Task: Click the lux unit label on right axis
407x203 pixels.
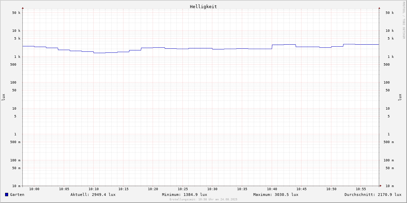Action: tap(400, 97)
